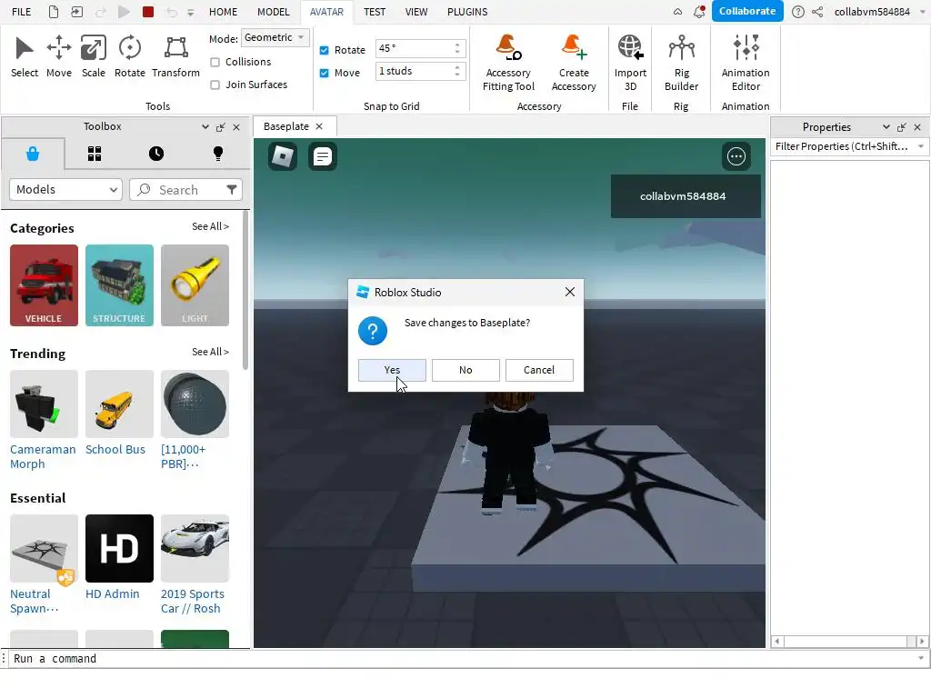Uncheck the Move snap checkbox
The image size is (931, 698).
point(325,73)
